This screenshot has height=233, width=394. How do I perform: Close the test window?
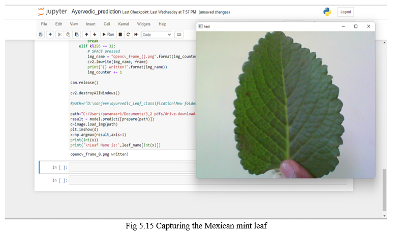[369, 26]
